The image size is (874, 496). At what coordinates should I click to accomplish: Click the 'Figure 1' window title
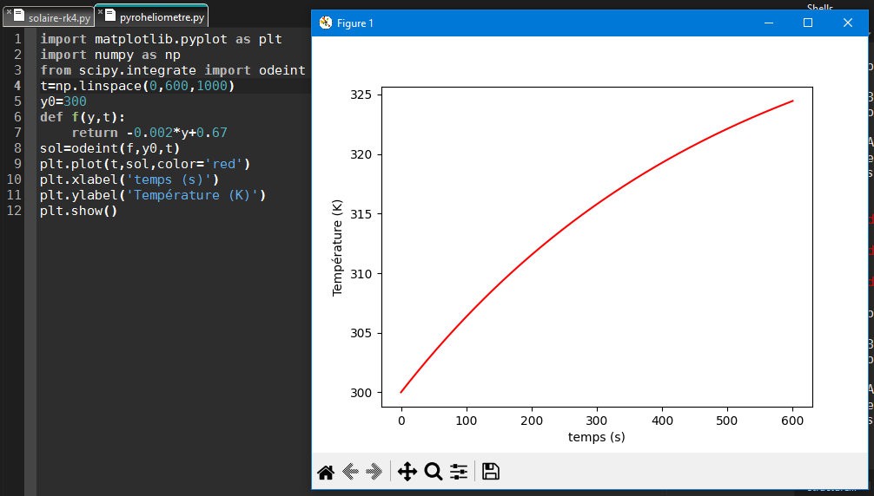tap(355, 23)
